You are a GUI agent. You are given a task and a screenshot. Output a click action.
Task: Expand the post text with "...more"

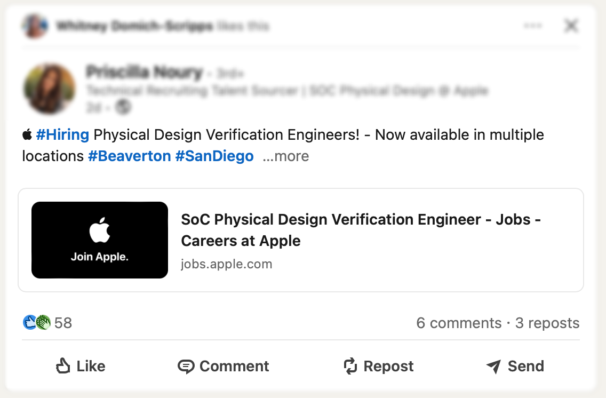[285, 156]
